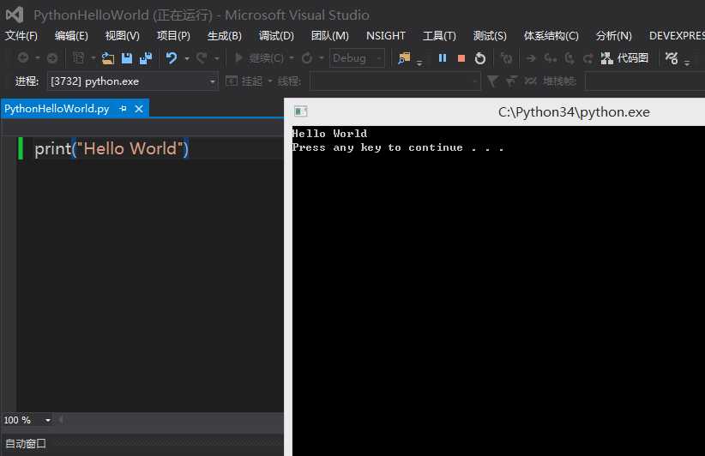This screenshot has width=705, height=456.
Task: Close the PythonHelloWorld.py tab
Action: click(x=139, y=109)
